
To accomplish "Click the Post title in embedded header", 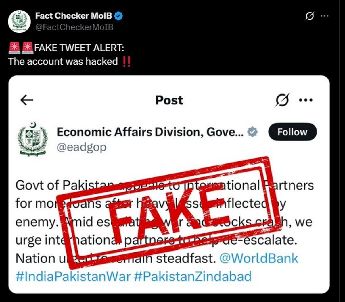I will (x=169, y=100).
